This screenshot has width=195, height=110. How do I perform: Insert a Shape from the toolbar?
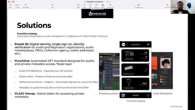coord(96,6)
